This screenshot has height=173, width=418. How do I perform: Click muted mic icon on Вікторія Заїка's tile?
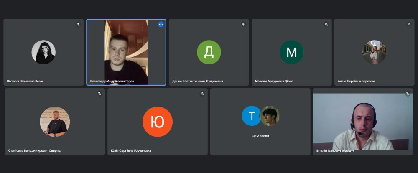tap(78, 24)
